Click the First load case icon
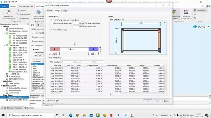211x118 pixels. pyautogui.click(x=18, y=10)
